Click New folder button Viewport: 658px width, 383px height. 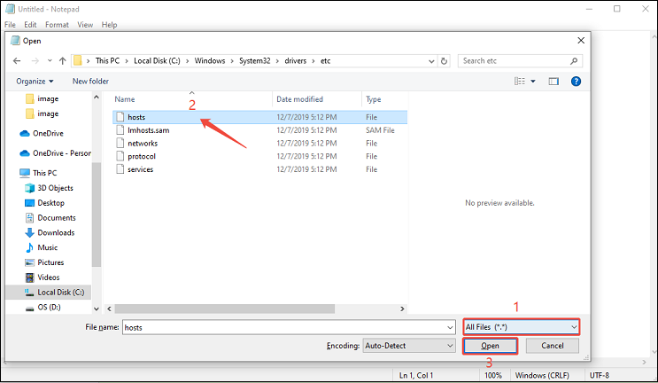(90, 81)
